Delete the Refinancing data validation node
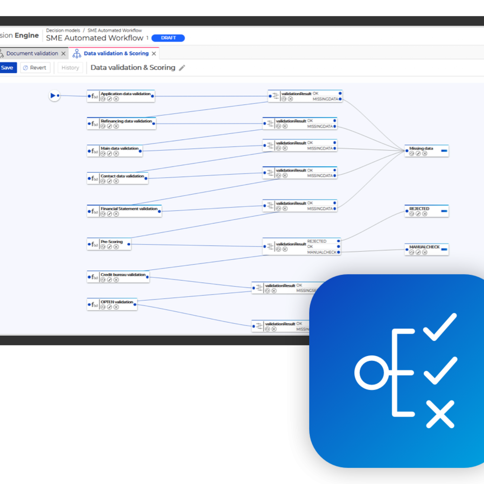Viewport: 484px width, 484px height. (116, 126)
